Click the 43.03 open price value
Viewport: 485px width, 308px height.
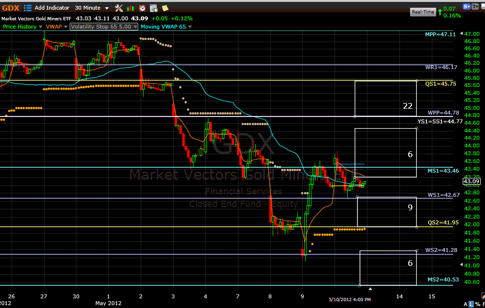tap(84, 18)
